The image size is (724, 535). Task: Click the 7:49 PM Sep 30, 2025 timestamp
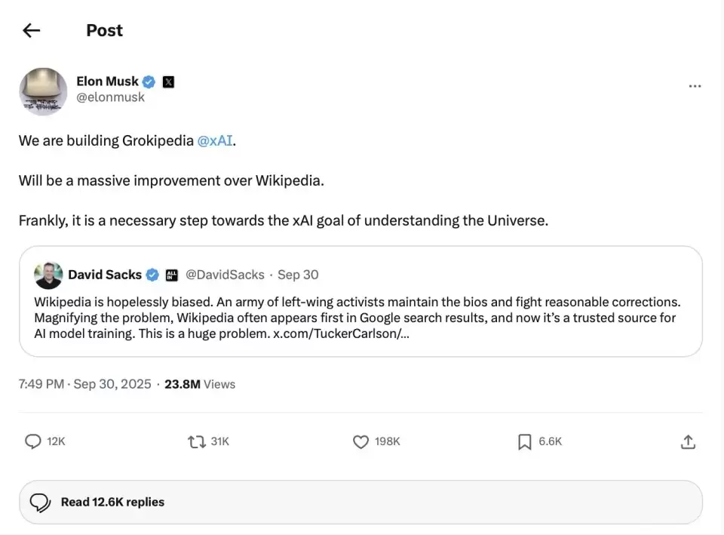pyautogui.click(x=84, y=384)
